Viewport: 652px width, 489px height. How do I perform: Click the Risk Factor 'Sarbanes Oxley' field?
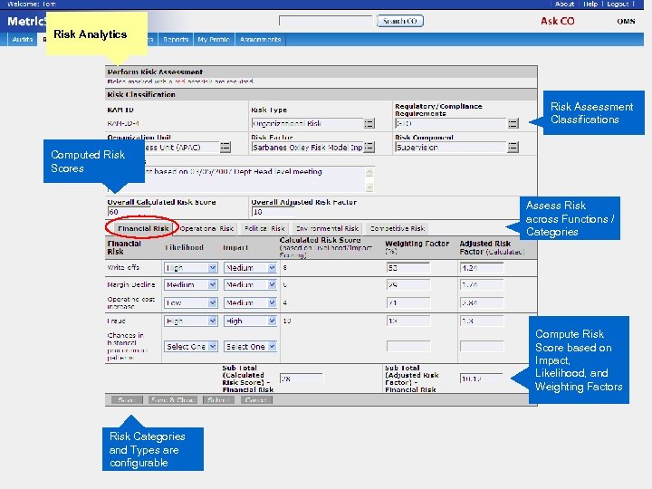point(307,148)
